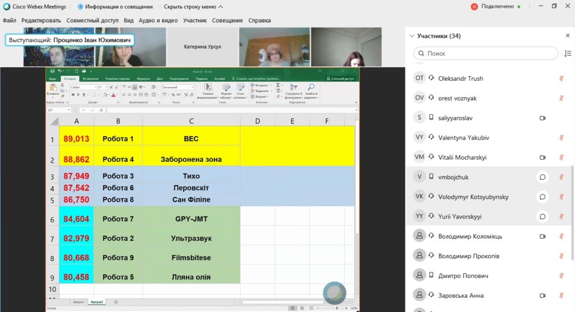
Task: Click Информация о совещании link
Action: pos(119,7)
